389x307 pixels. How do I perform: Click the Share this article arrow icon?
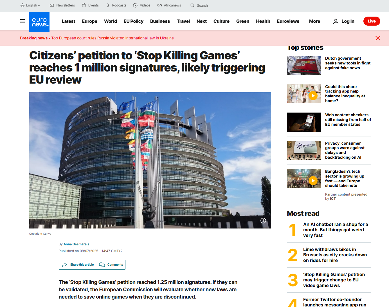tap(64, 265)
